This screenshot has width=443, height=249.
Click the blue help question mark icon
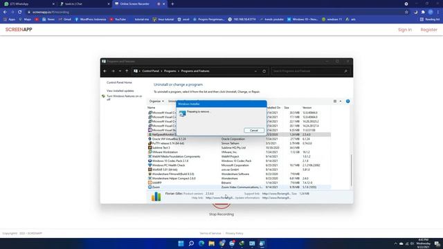[347, 101]
